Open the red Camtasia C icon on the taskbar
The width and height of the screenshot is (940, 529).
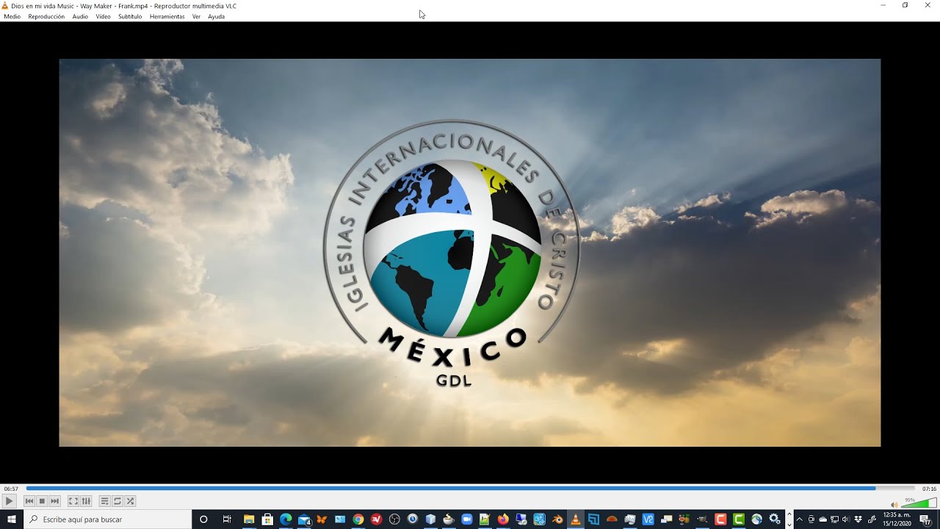coord(720,519)
